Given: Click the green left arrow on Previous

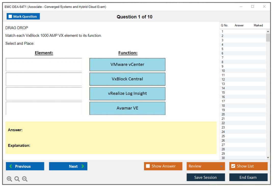Looking at the screenshot, I should (11, 166).
